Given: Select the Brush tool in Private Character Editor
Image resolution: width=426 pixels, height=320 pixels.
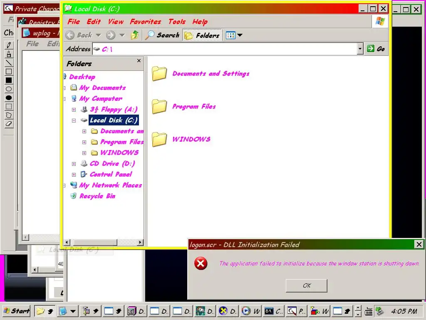Looking at the screenshot, I should click(x=9, y=54).
